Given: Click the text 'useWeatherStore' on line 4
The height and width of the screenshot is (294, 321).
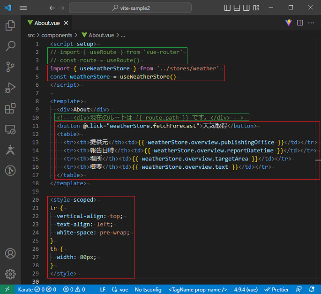Looking at the screenshot, I should point(105,68).
